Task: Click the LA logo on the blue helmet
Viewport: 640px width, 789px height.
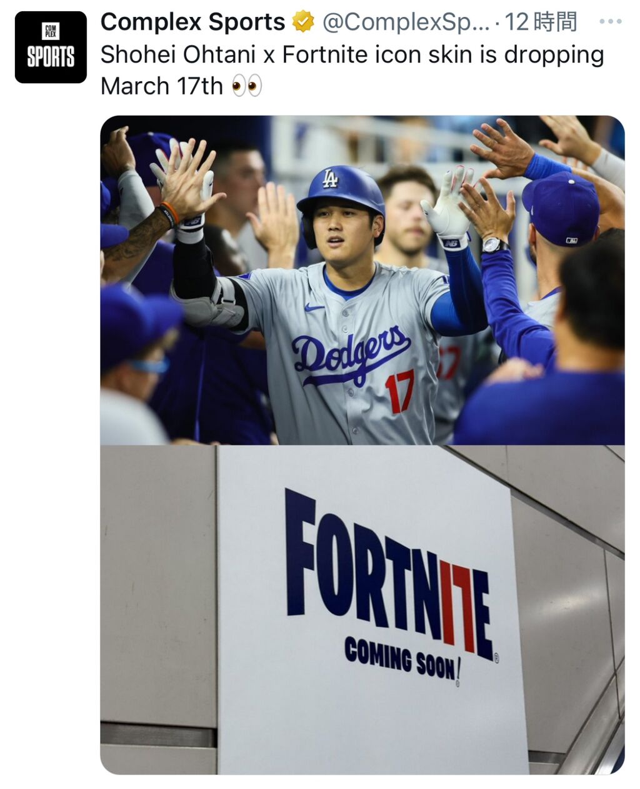Action: 329,179
